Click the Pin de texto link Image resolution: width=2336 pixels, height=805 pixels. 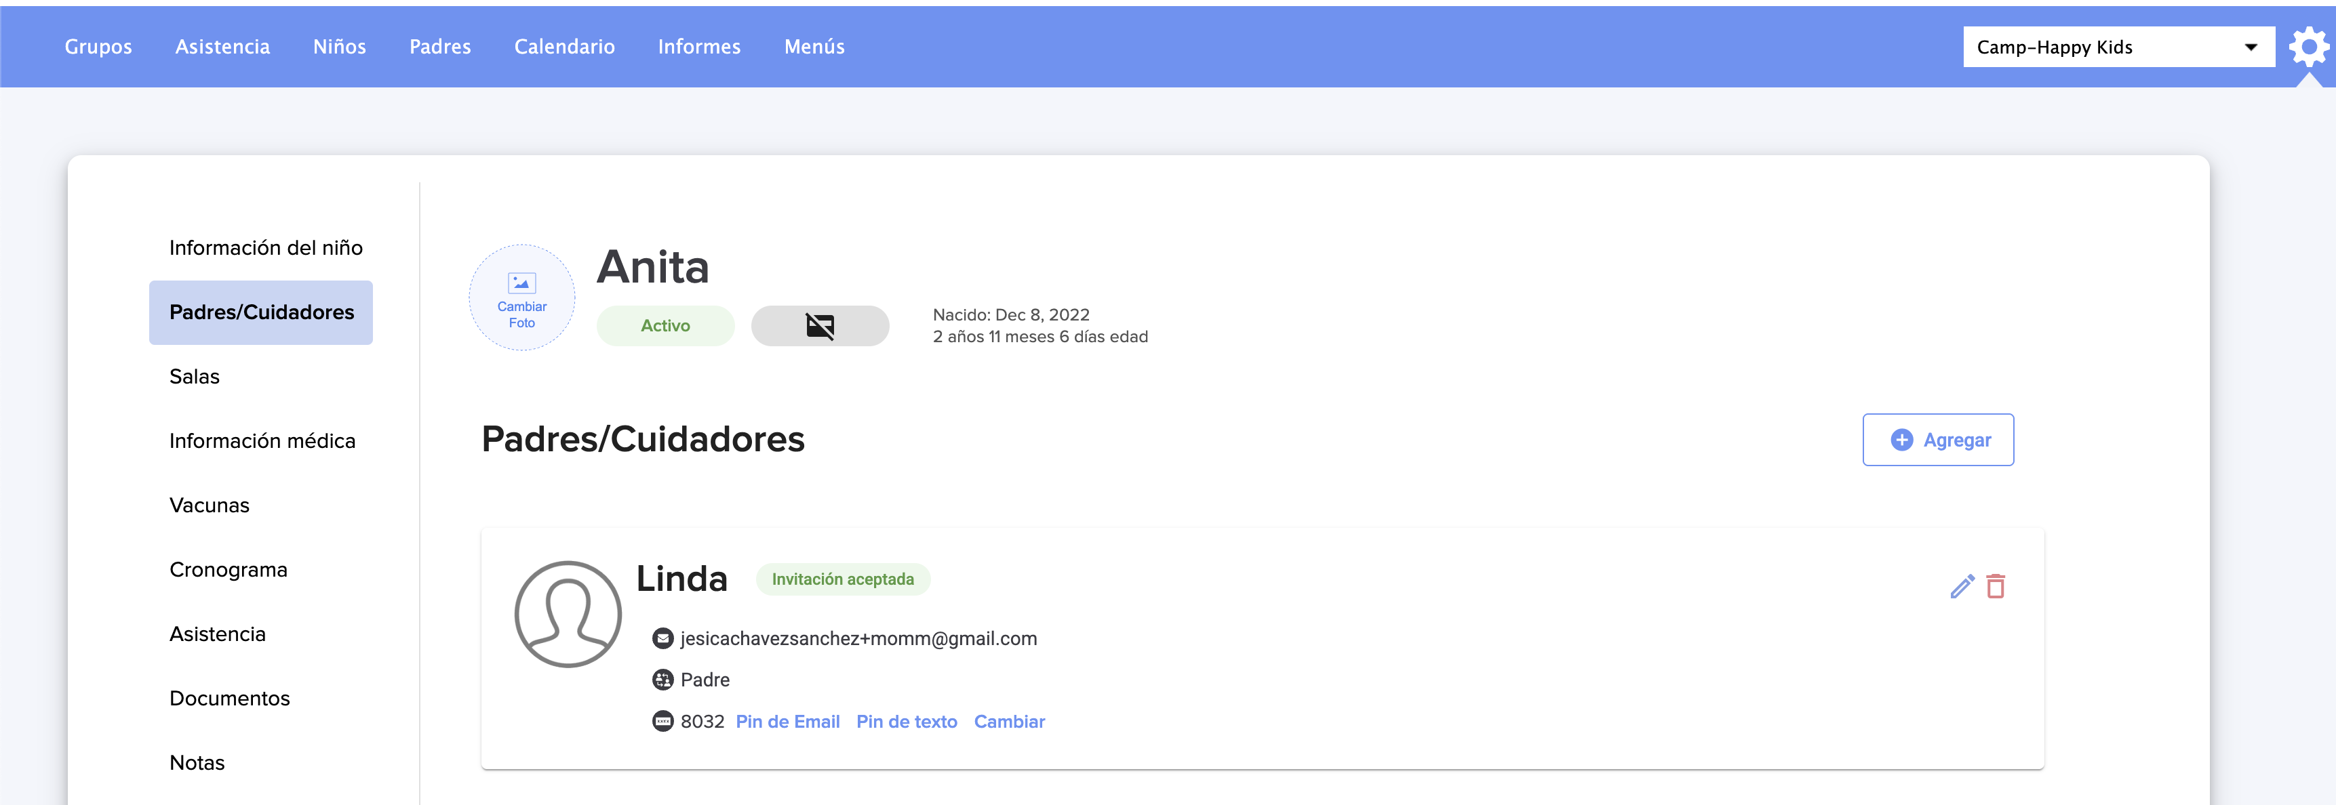[x=906, y=722]
